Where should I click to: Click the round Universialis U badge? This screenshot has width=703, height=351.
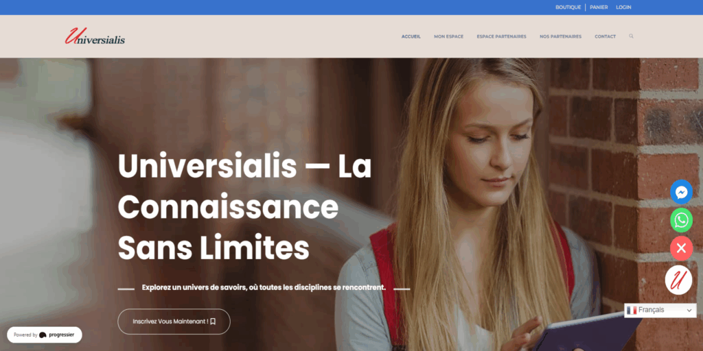coord(678,280)
